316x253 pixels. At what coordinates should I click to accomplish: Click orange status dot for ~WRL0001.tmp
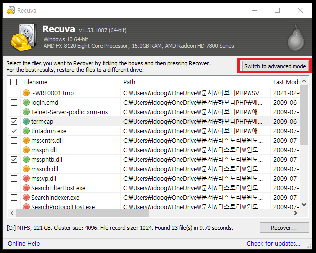click(x=26, y=93)
